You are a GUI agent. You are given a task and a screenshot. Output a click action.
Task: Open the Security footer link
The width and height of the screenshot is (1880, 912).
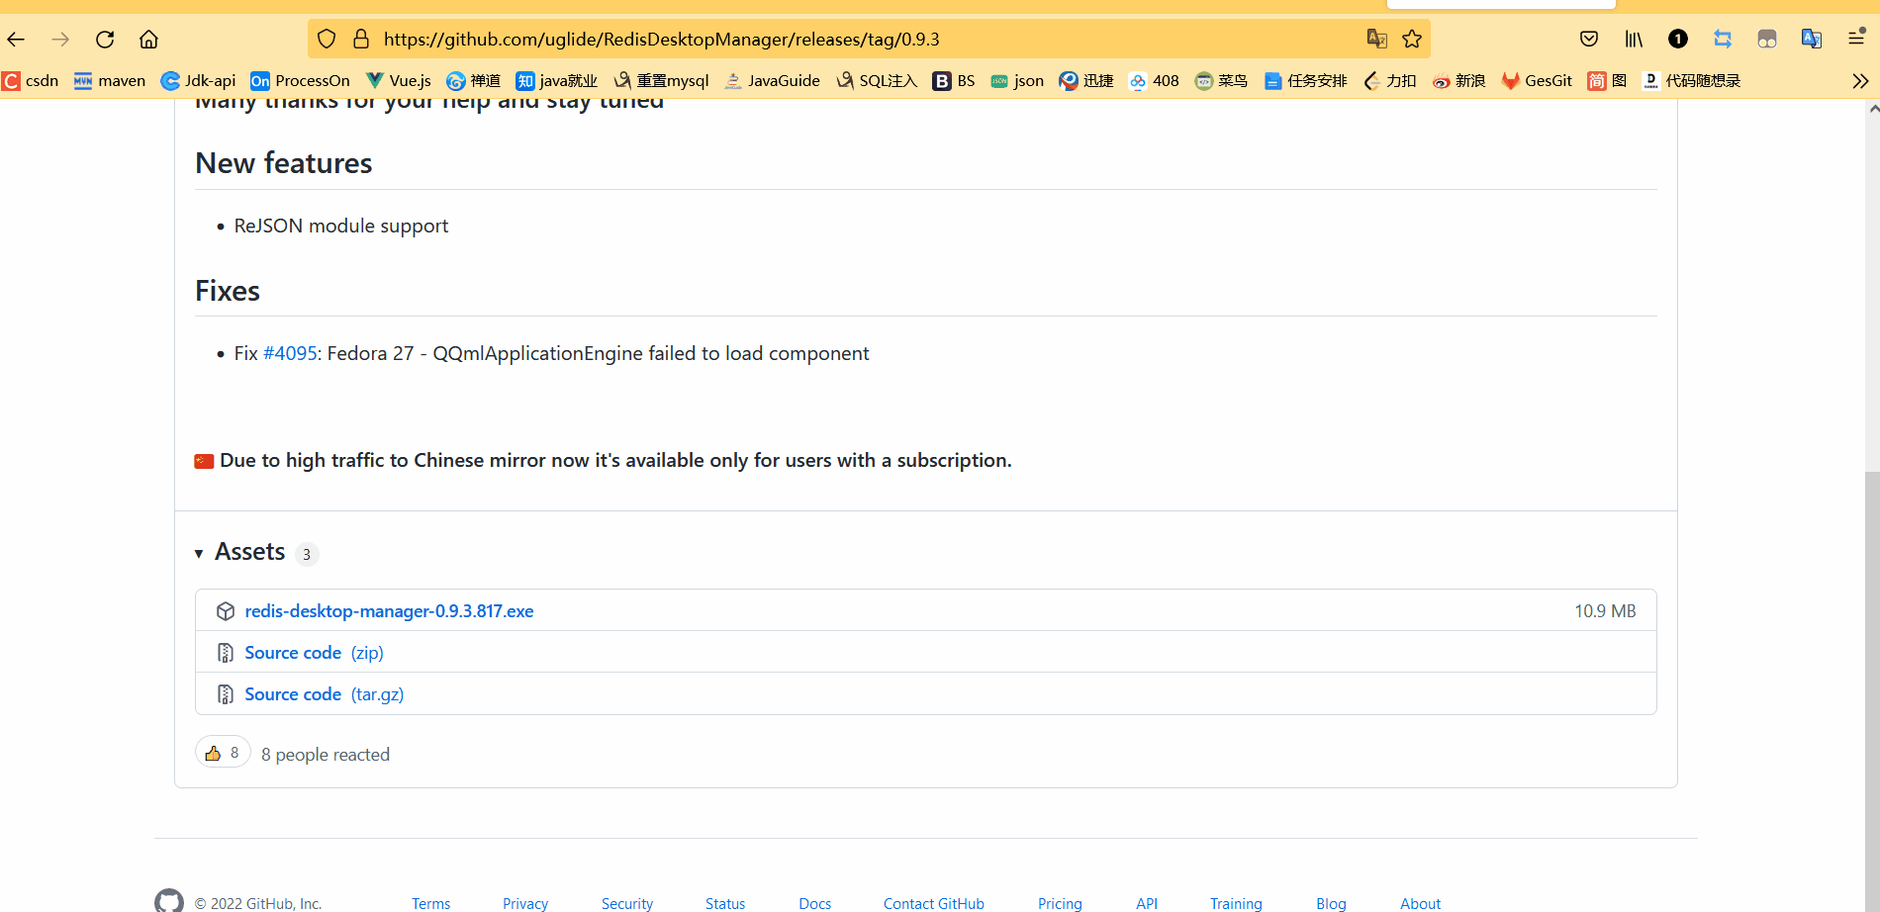(x=627, y=903)
